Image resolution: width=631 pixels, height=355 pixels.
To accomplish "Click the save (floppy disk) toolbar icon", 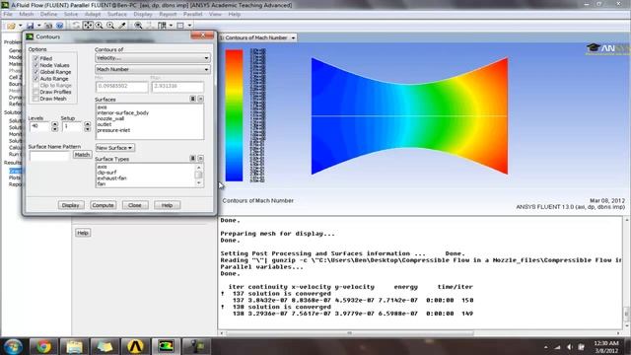I will coord(31,26).
